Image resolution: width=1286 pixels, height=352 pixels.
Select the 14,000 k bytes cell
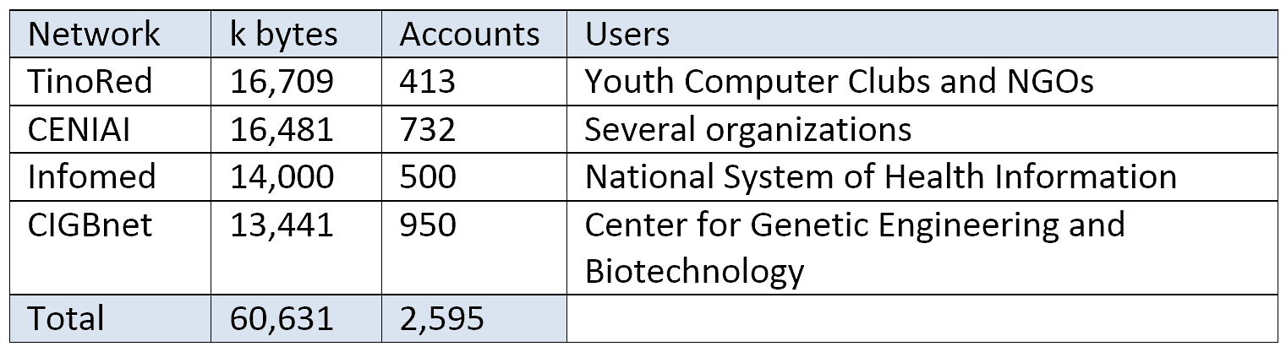295,176
